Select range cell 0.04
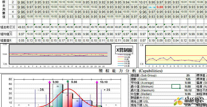The image size is (207, 107). [x=176, y=41]
